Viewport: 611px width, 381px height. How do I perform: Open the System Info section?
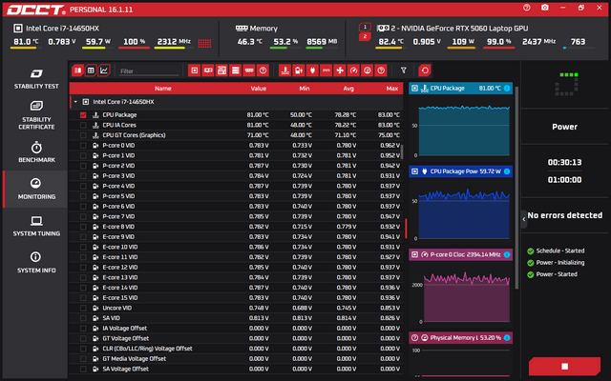pos(36,263)
